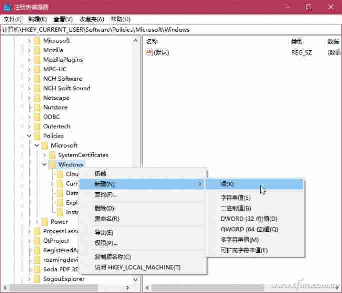Screen dimensions: 342x293
Task: Select DWORD (32 位)值(D)
Action: coord(255,219)
